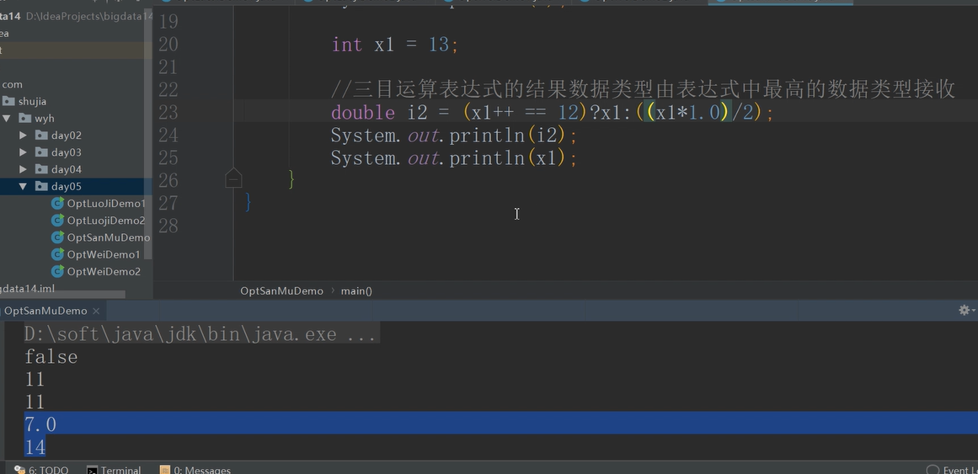Close the OptSanMuDemo run tab
978x474 pixels.
click(96, 311)
